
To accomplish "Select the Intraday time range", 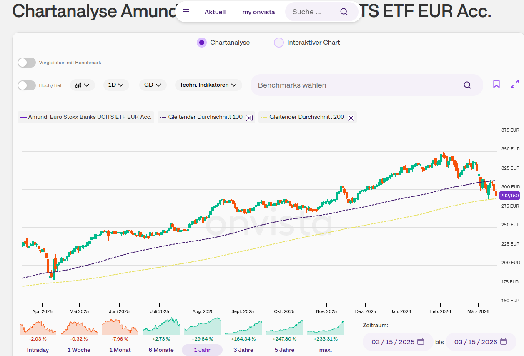I will (x=38, y=350).
